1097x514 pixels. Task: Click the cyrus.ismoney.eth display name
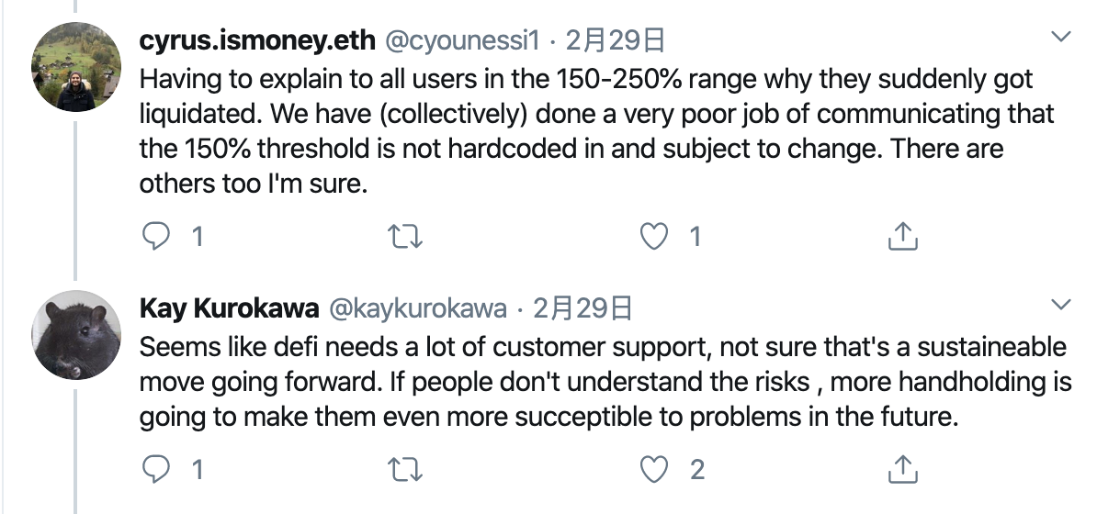(257, 41)
